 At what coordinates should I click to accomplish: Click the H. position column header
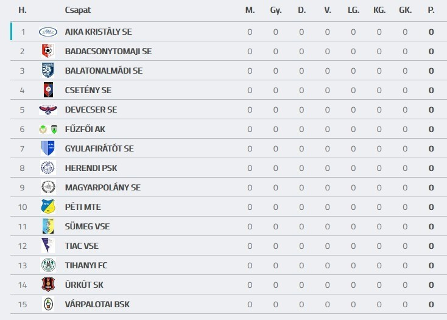(x=23, y=10)
